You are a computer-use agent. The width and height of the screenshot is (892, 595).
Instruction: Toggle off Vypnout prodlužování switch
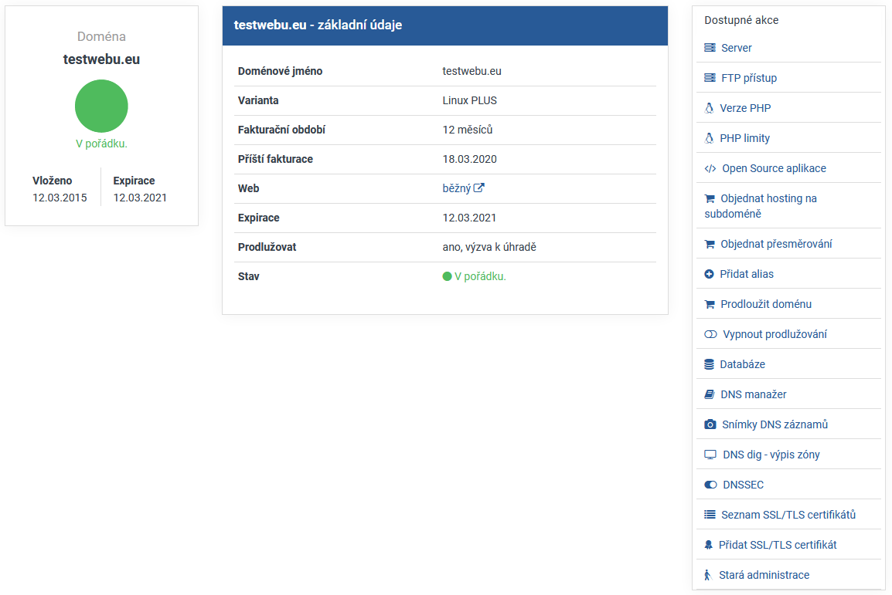pyautogui.click(x=710, y=334)
